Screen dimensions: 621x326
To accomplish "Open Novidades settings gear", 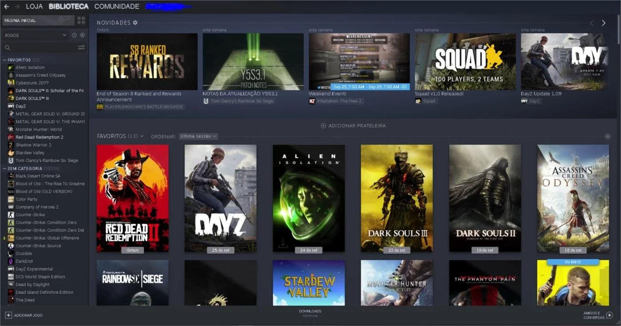I will (x=135, y=23).
